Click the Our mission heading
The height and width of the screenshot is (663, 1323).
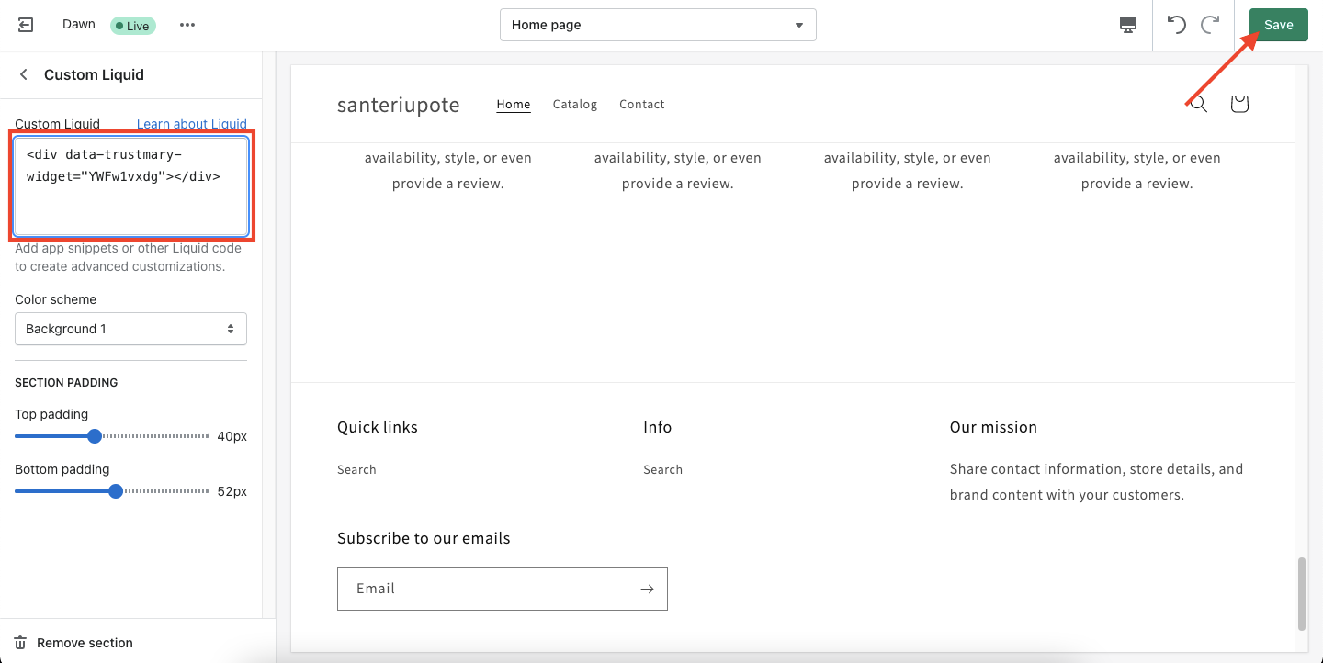click(993, 427)
